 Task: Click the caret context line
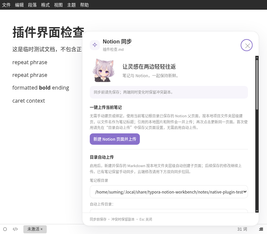29,101
